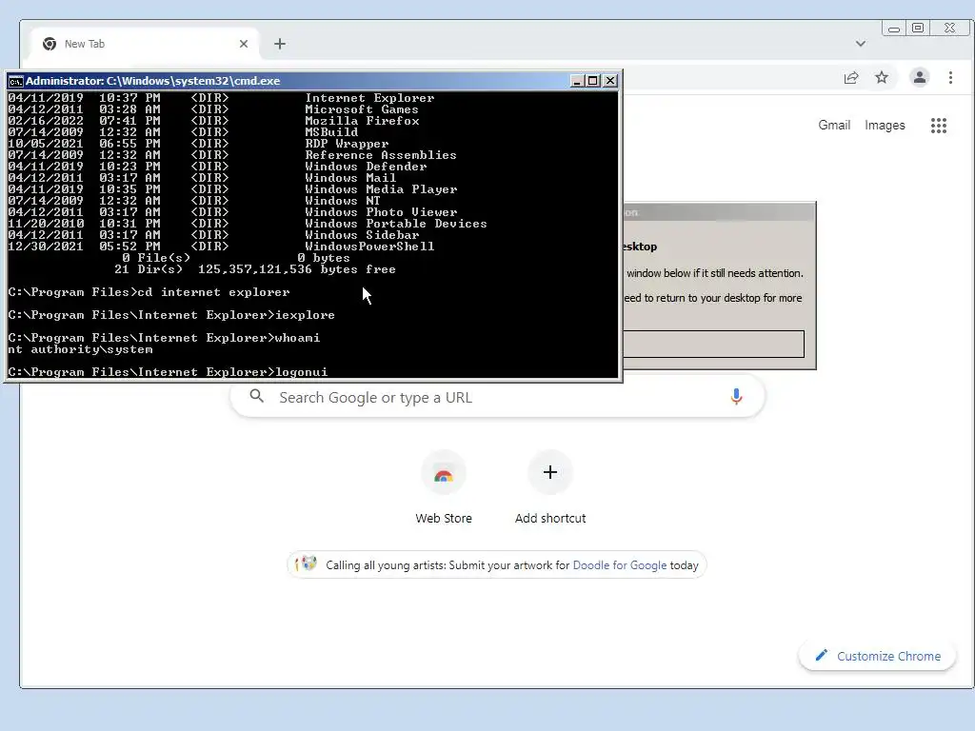This screenshot has height=731, width=975.
Task: Open the Web Store shortcut
Action: click(444, 488)
